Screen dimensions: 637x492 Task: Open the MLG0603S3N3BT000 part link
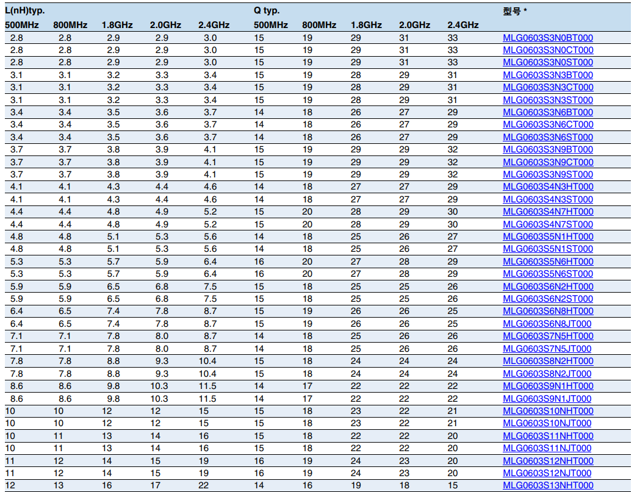pos(548,75)
